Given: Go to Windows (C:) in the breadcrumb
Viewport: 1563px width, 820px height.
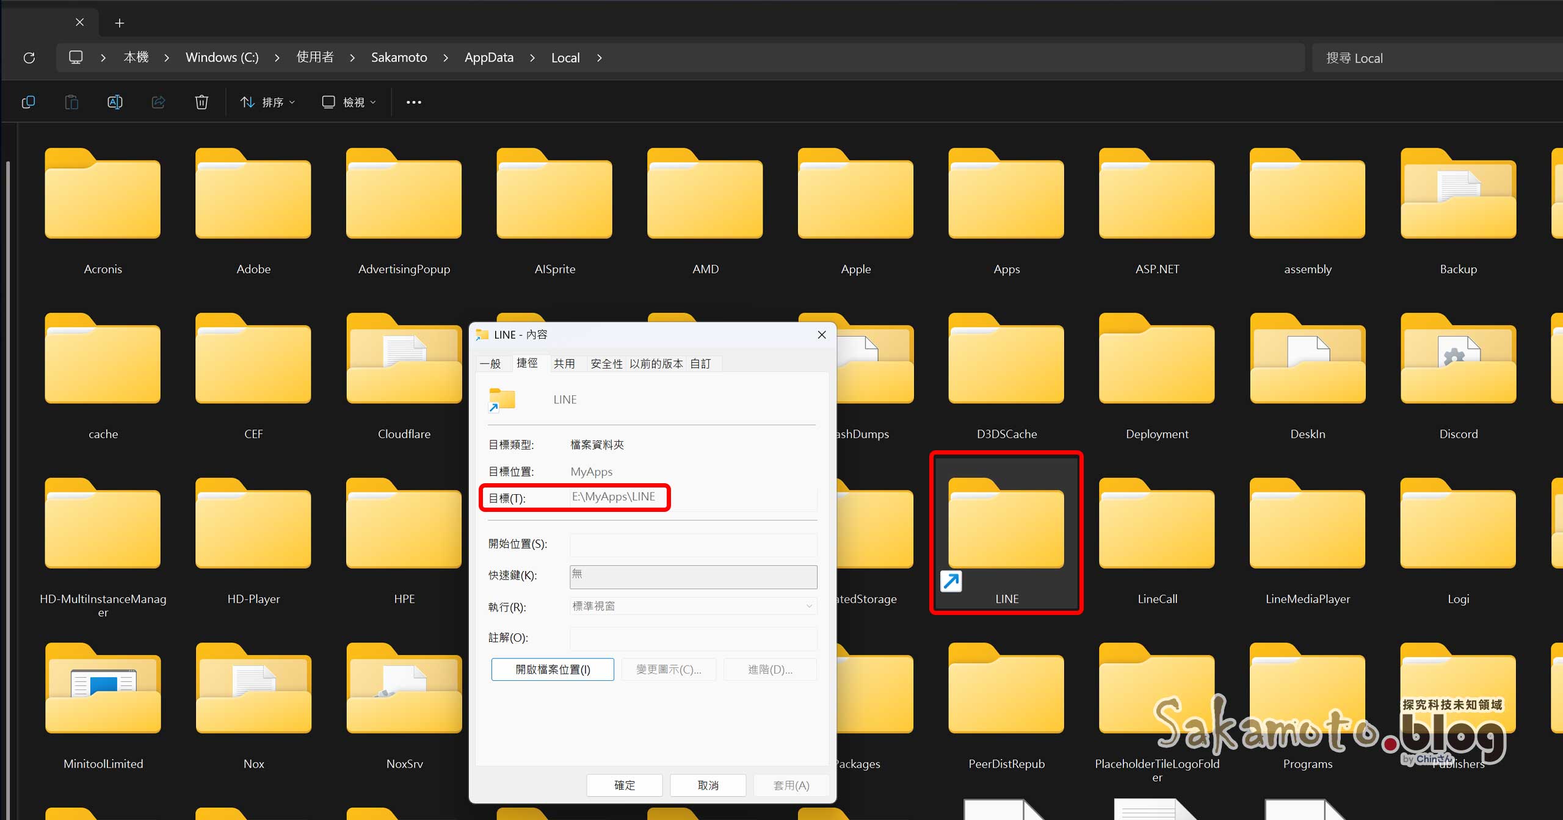Looking at the screenshot, I should pyautogui.click(x=222, y=57).
